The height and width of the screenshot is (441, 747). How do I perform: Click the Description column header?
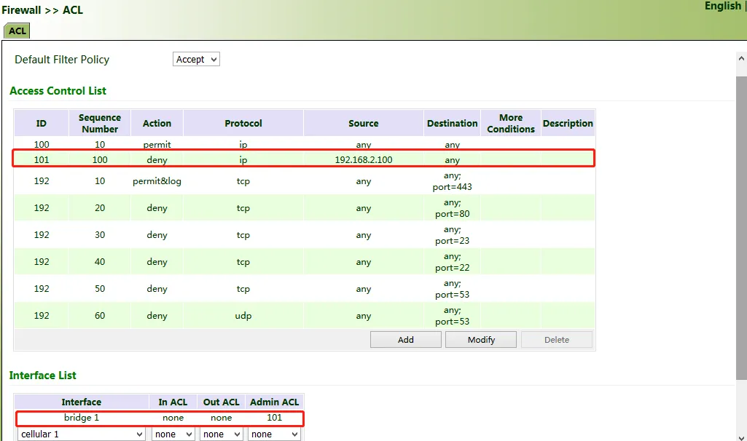(568, 123)
